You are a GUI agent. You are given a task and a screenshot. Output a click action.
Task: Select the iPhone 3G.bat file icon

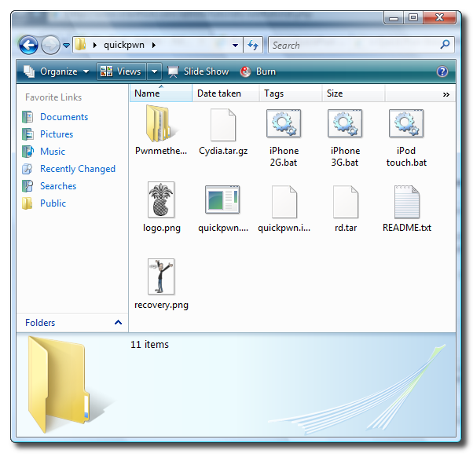(x=345, y=123)
